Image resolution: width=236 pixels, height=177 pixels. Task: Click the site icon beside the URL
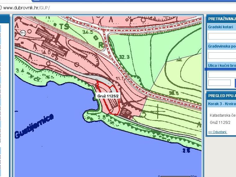1,7
